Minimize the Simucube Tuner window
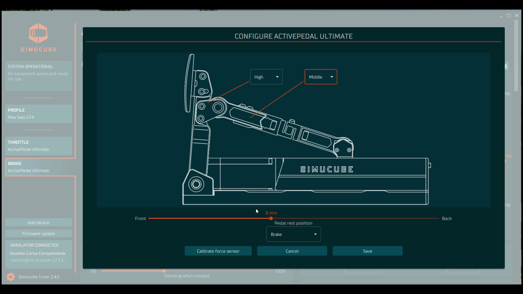Viewport: 523px width, 294px height. click(501, 16)
